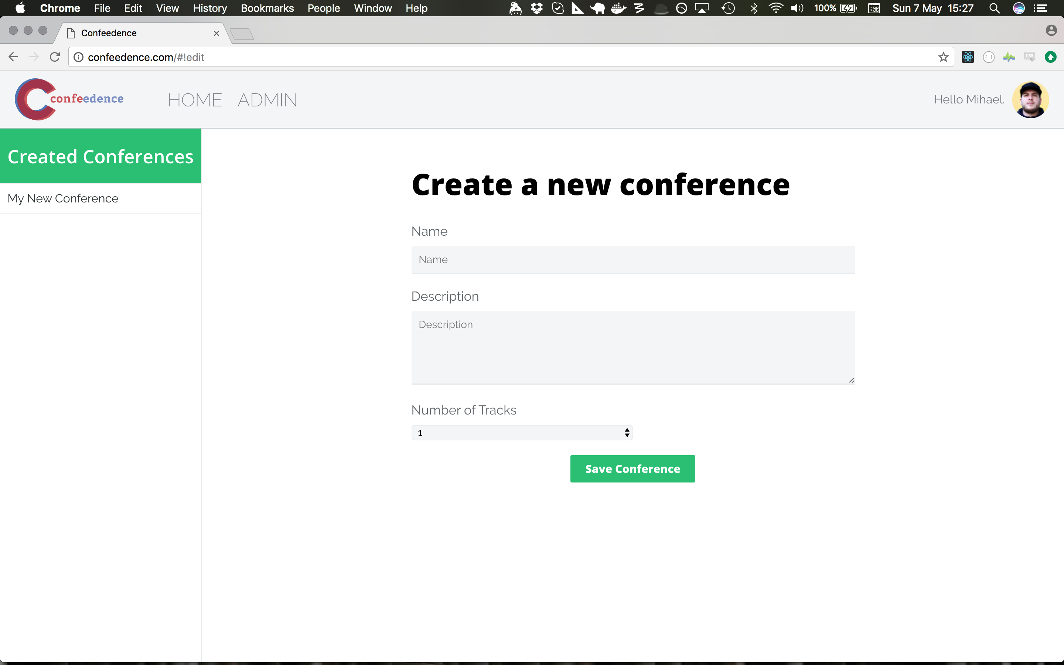Go back using the browser back arrow

13,57
